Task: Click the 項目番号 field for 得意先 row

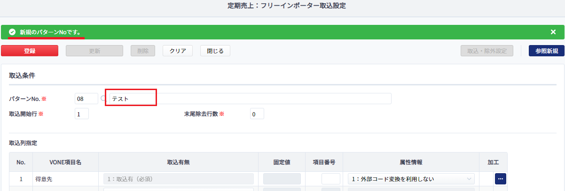Action: (x=330, y=179)
